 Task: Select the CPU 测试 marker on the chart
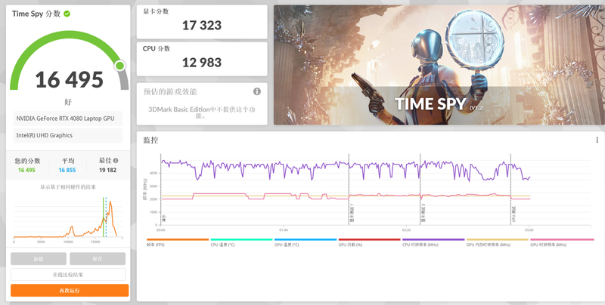[x=513, y=215]
